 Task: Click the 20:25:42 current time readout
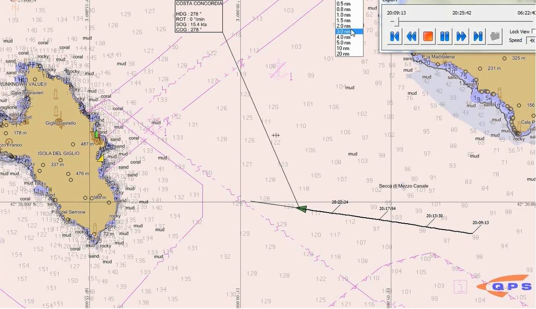462,13
